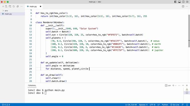This screenshot has height=106, width=190.
Task: Click Ln 24, Col 44 status item
Action: 131,105
